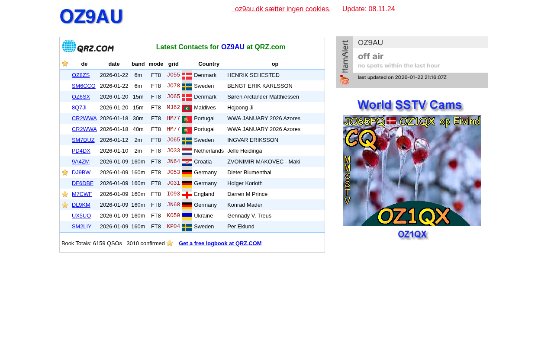Open callsign M7CWF link
Viewport: 554px width, 346px height.
[x=82, y=194]
